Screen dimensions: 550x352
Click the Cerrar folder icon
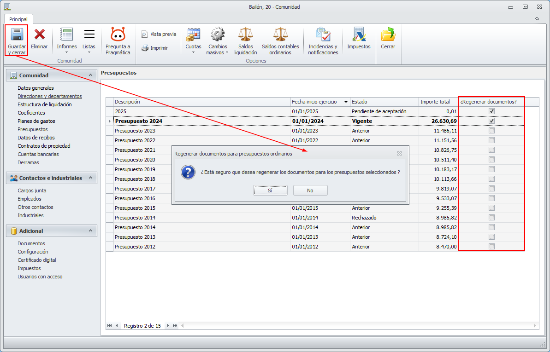pos(388,35)
